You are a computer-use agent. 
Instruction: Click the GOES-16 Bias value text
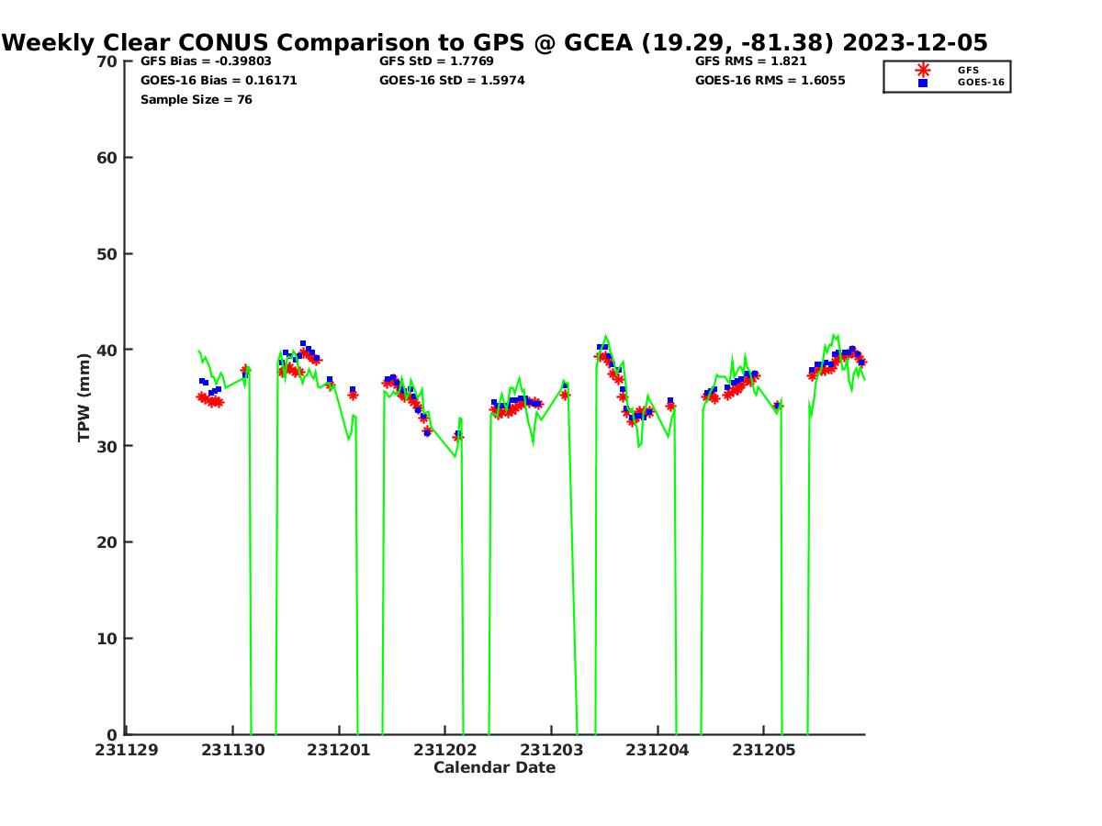pos(219,80)
